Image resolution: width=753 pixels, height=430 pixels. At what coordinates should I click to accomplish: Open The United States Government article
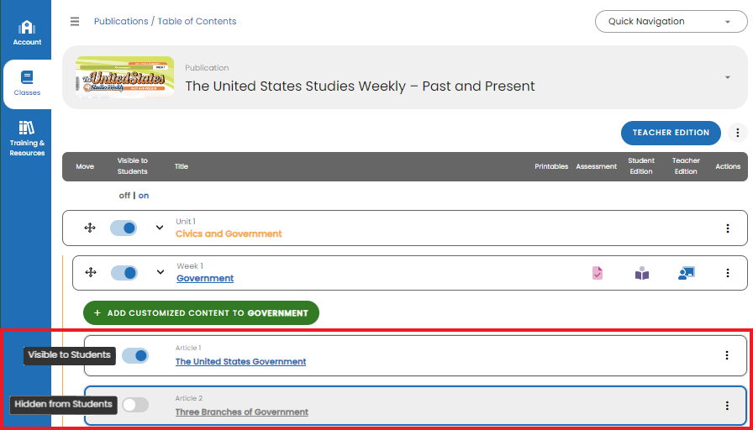point(240,361)
